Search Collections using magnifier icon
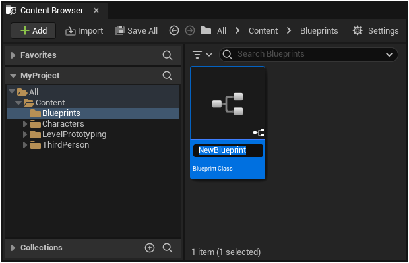The height and width of the screenshot is (263, 409). (167, 248)
